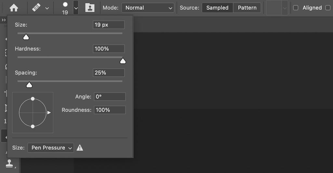Expand the toolbar with double-arrow icon

4,20
